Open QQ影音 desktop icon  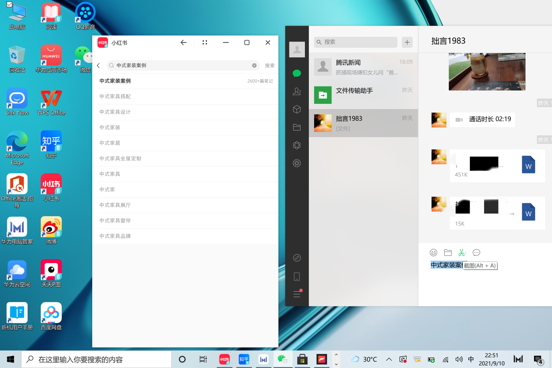85,16
